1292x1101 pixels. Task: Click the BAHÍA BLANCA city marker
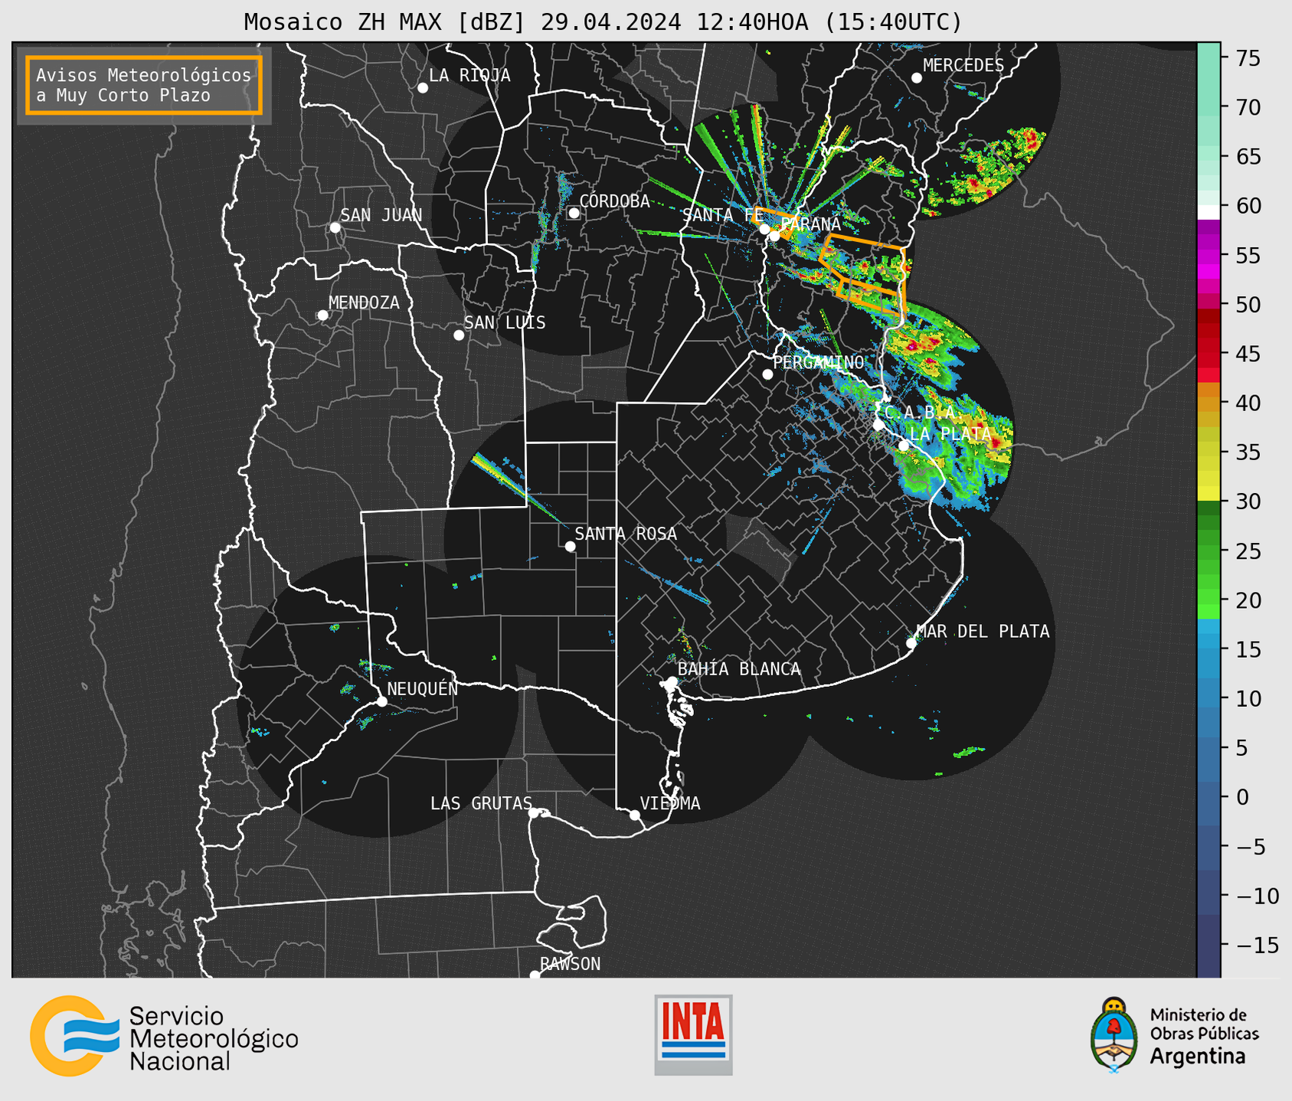point(672,681)
